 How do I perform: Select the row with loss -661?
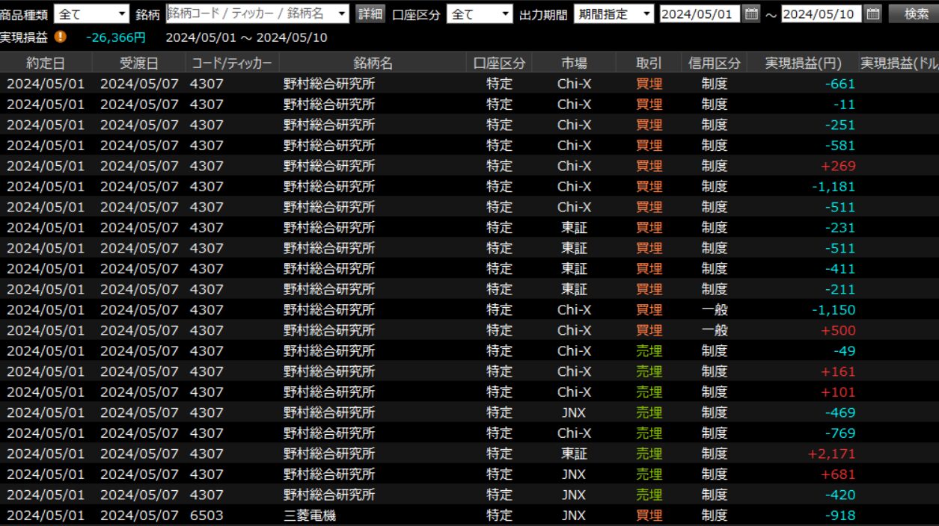(x=469, y=84)
